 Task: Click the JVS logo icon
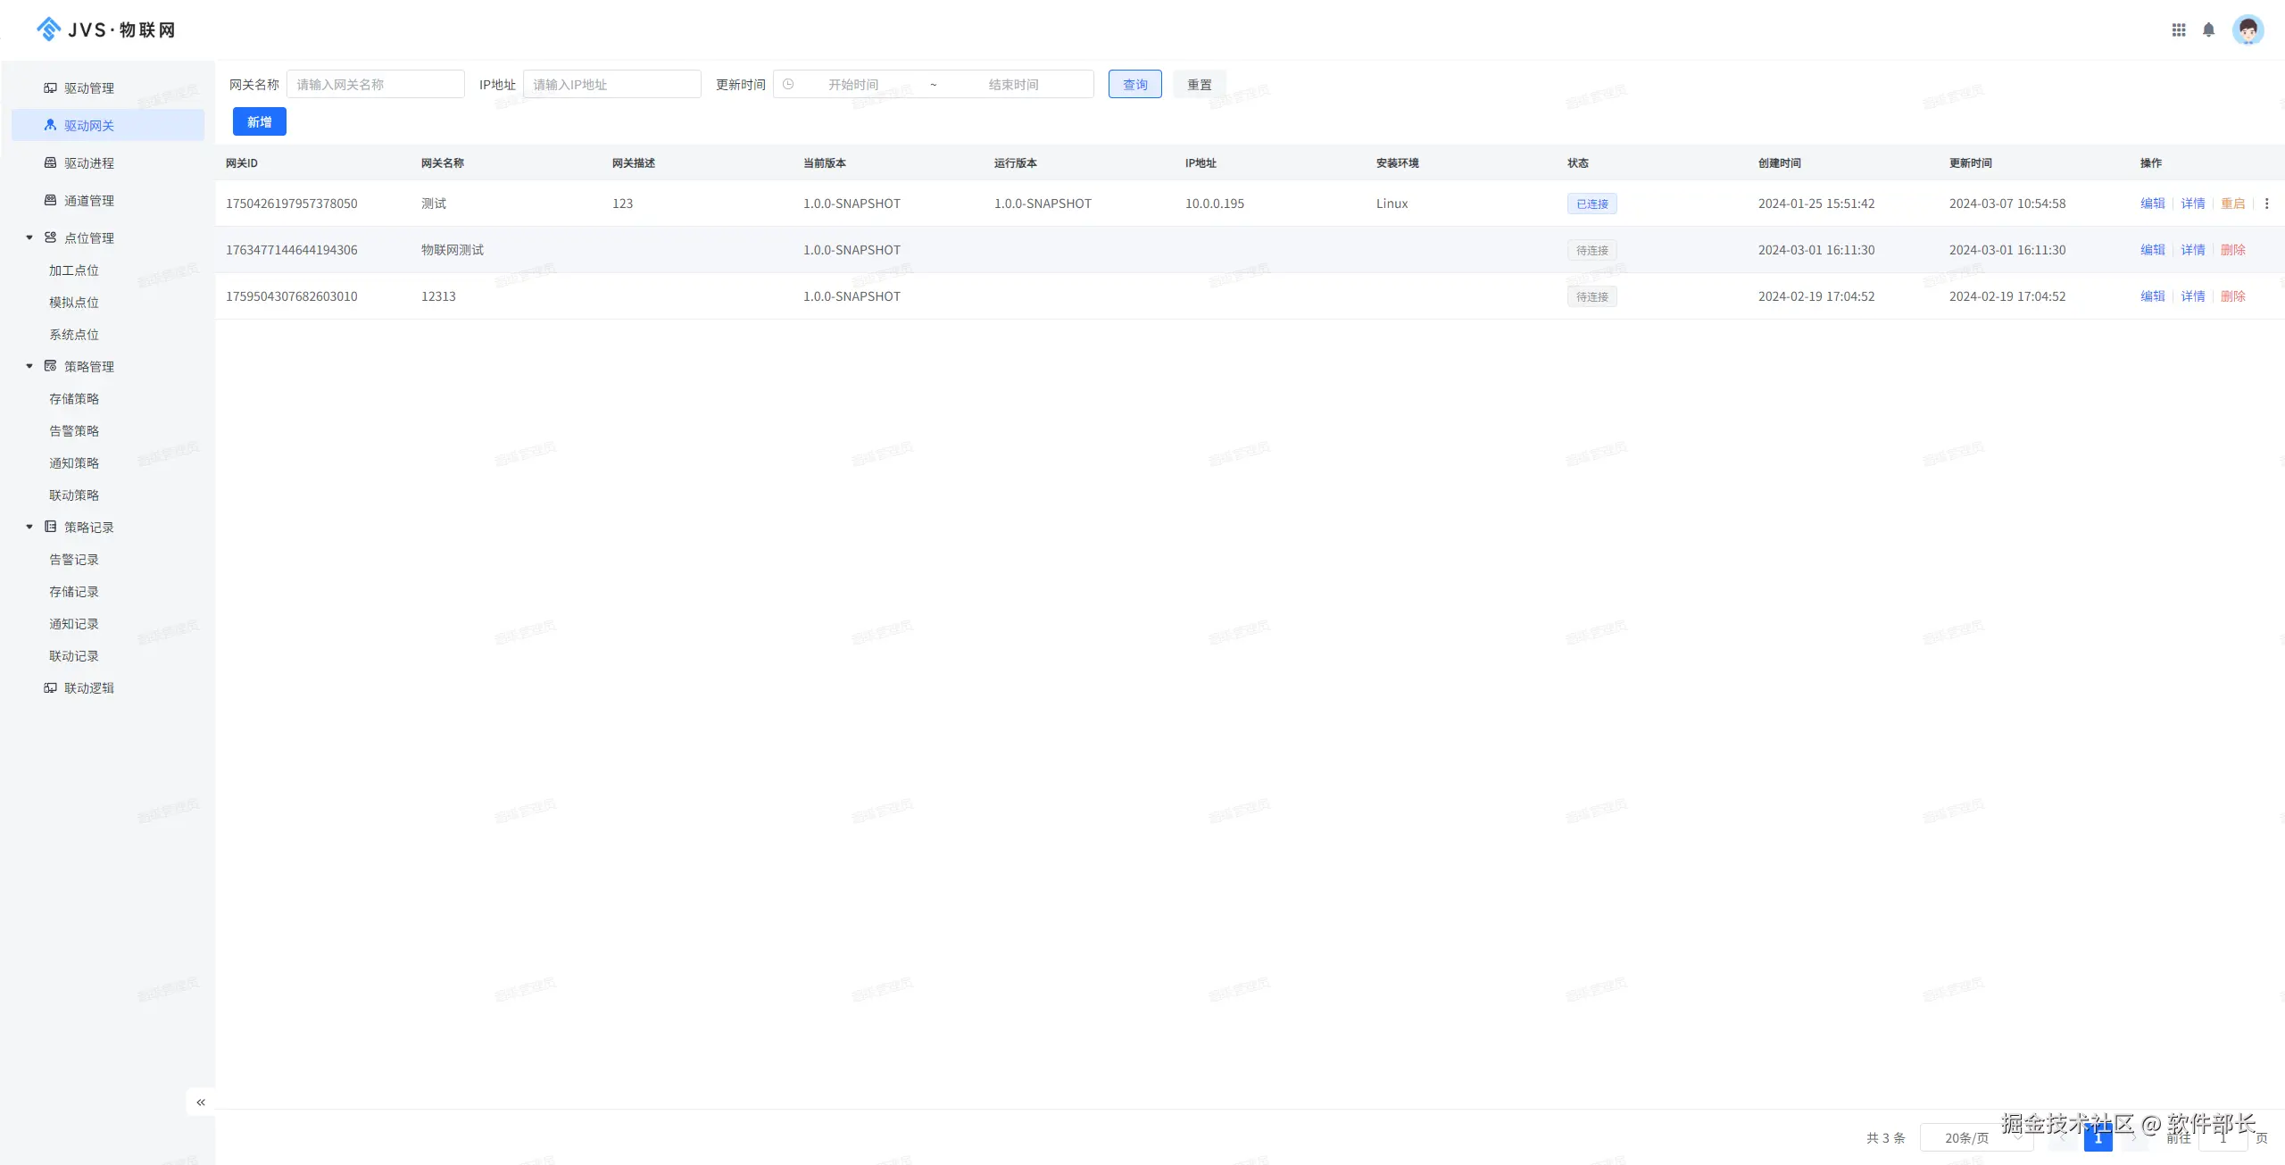click(x=48, y=29)
